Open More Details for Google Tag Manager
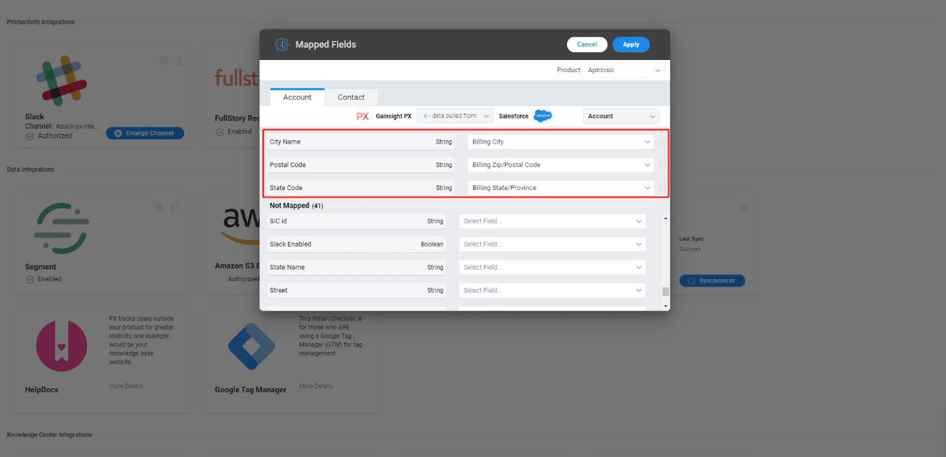946x457 pixels. tap(316, 386)
